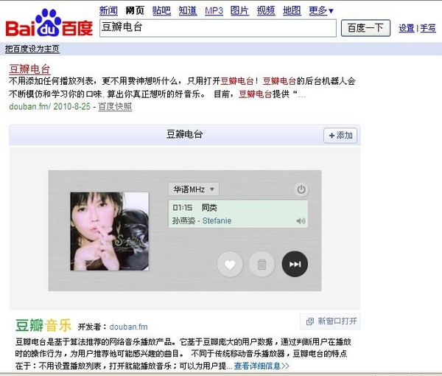Open the 图片 search tab
The image size is (442, 376).
tap(239, 11)
